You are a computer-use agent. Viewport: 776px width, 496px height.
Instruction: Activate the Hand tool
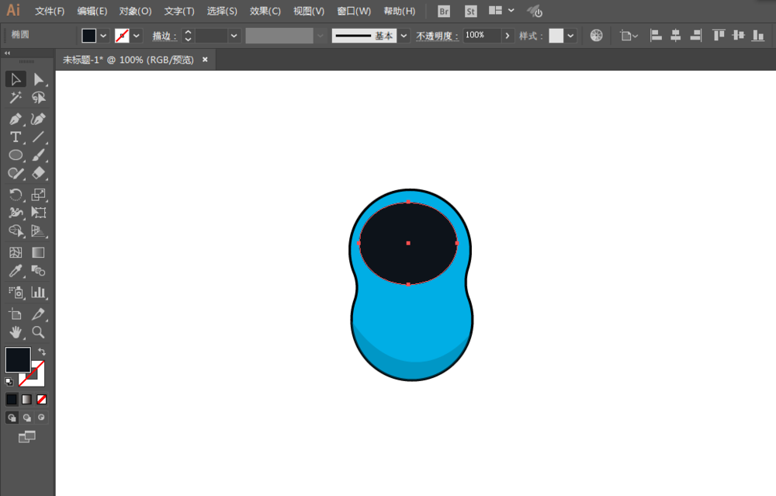click(x=16, y=332)
